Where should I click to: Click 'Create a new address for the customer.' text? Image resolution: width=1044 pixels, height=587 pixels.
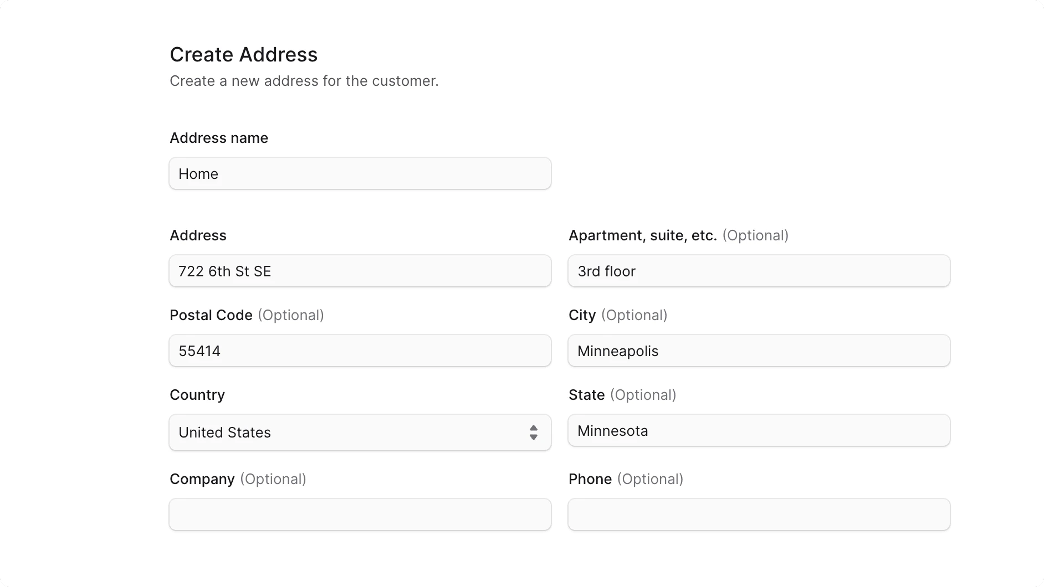304,81
